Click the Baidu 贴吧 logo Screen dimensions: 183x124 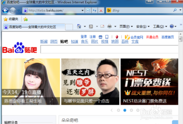point(20,48)
